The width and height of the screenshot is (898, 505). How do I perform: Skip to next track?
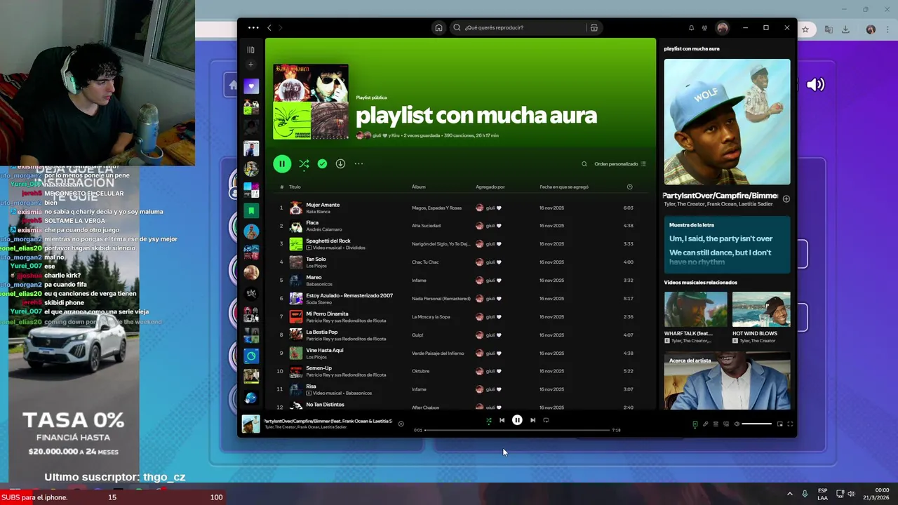point(532,421)
